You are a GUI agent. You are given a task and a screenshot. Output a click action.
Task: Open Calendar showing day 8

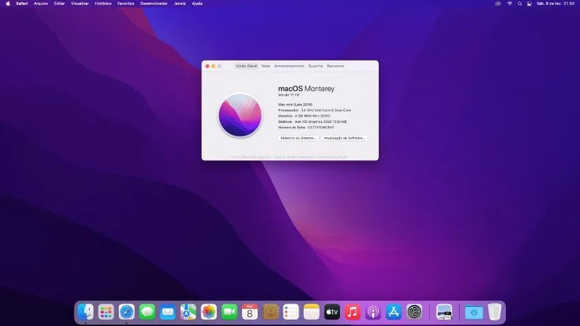pyautogui.click(x=250, y=312)
